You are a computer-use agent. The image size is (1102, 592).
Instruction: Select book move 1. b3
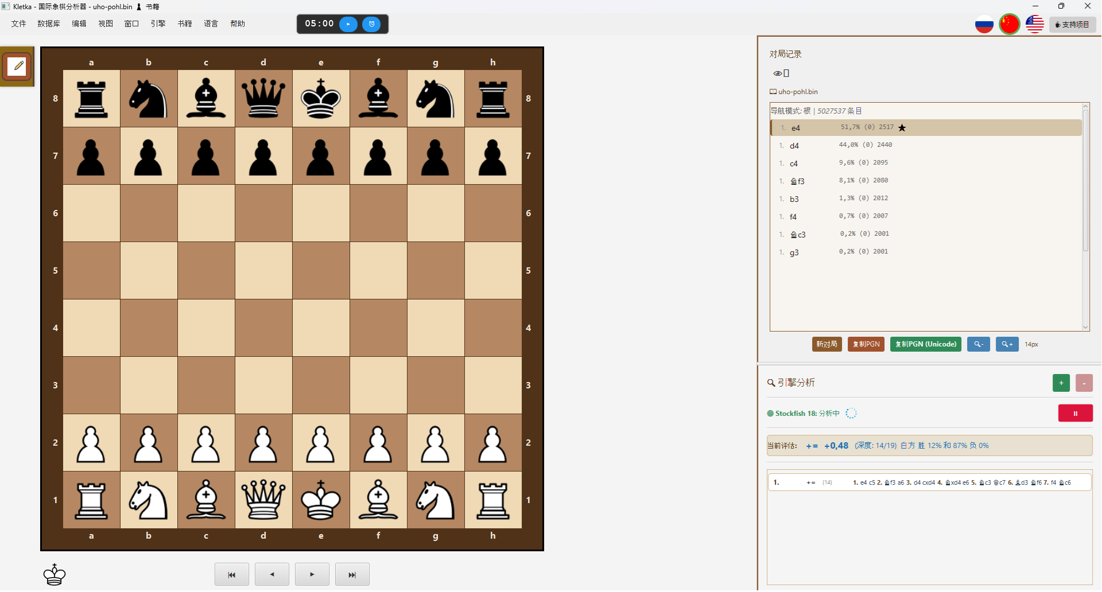pos(926,199)
